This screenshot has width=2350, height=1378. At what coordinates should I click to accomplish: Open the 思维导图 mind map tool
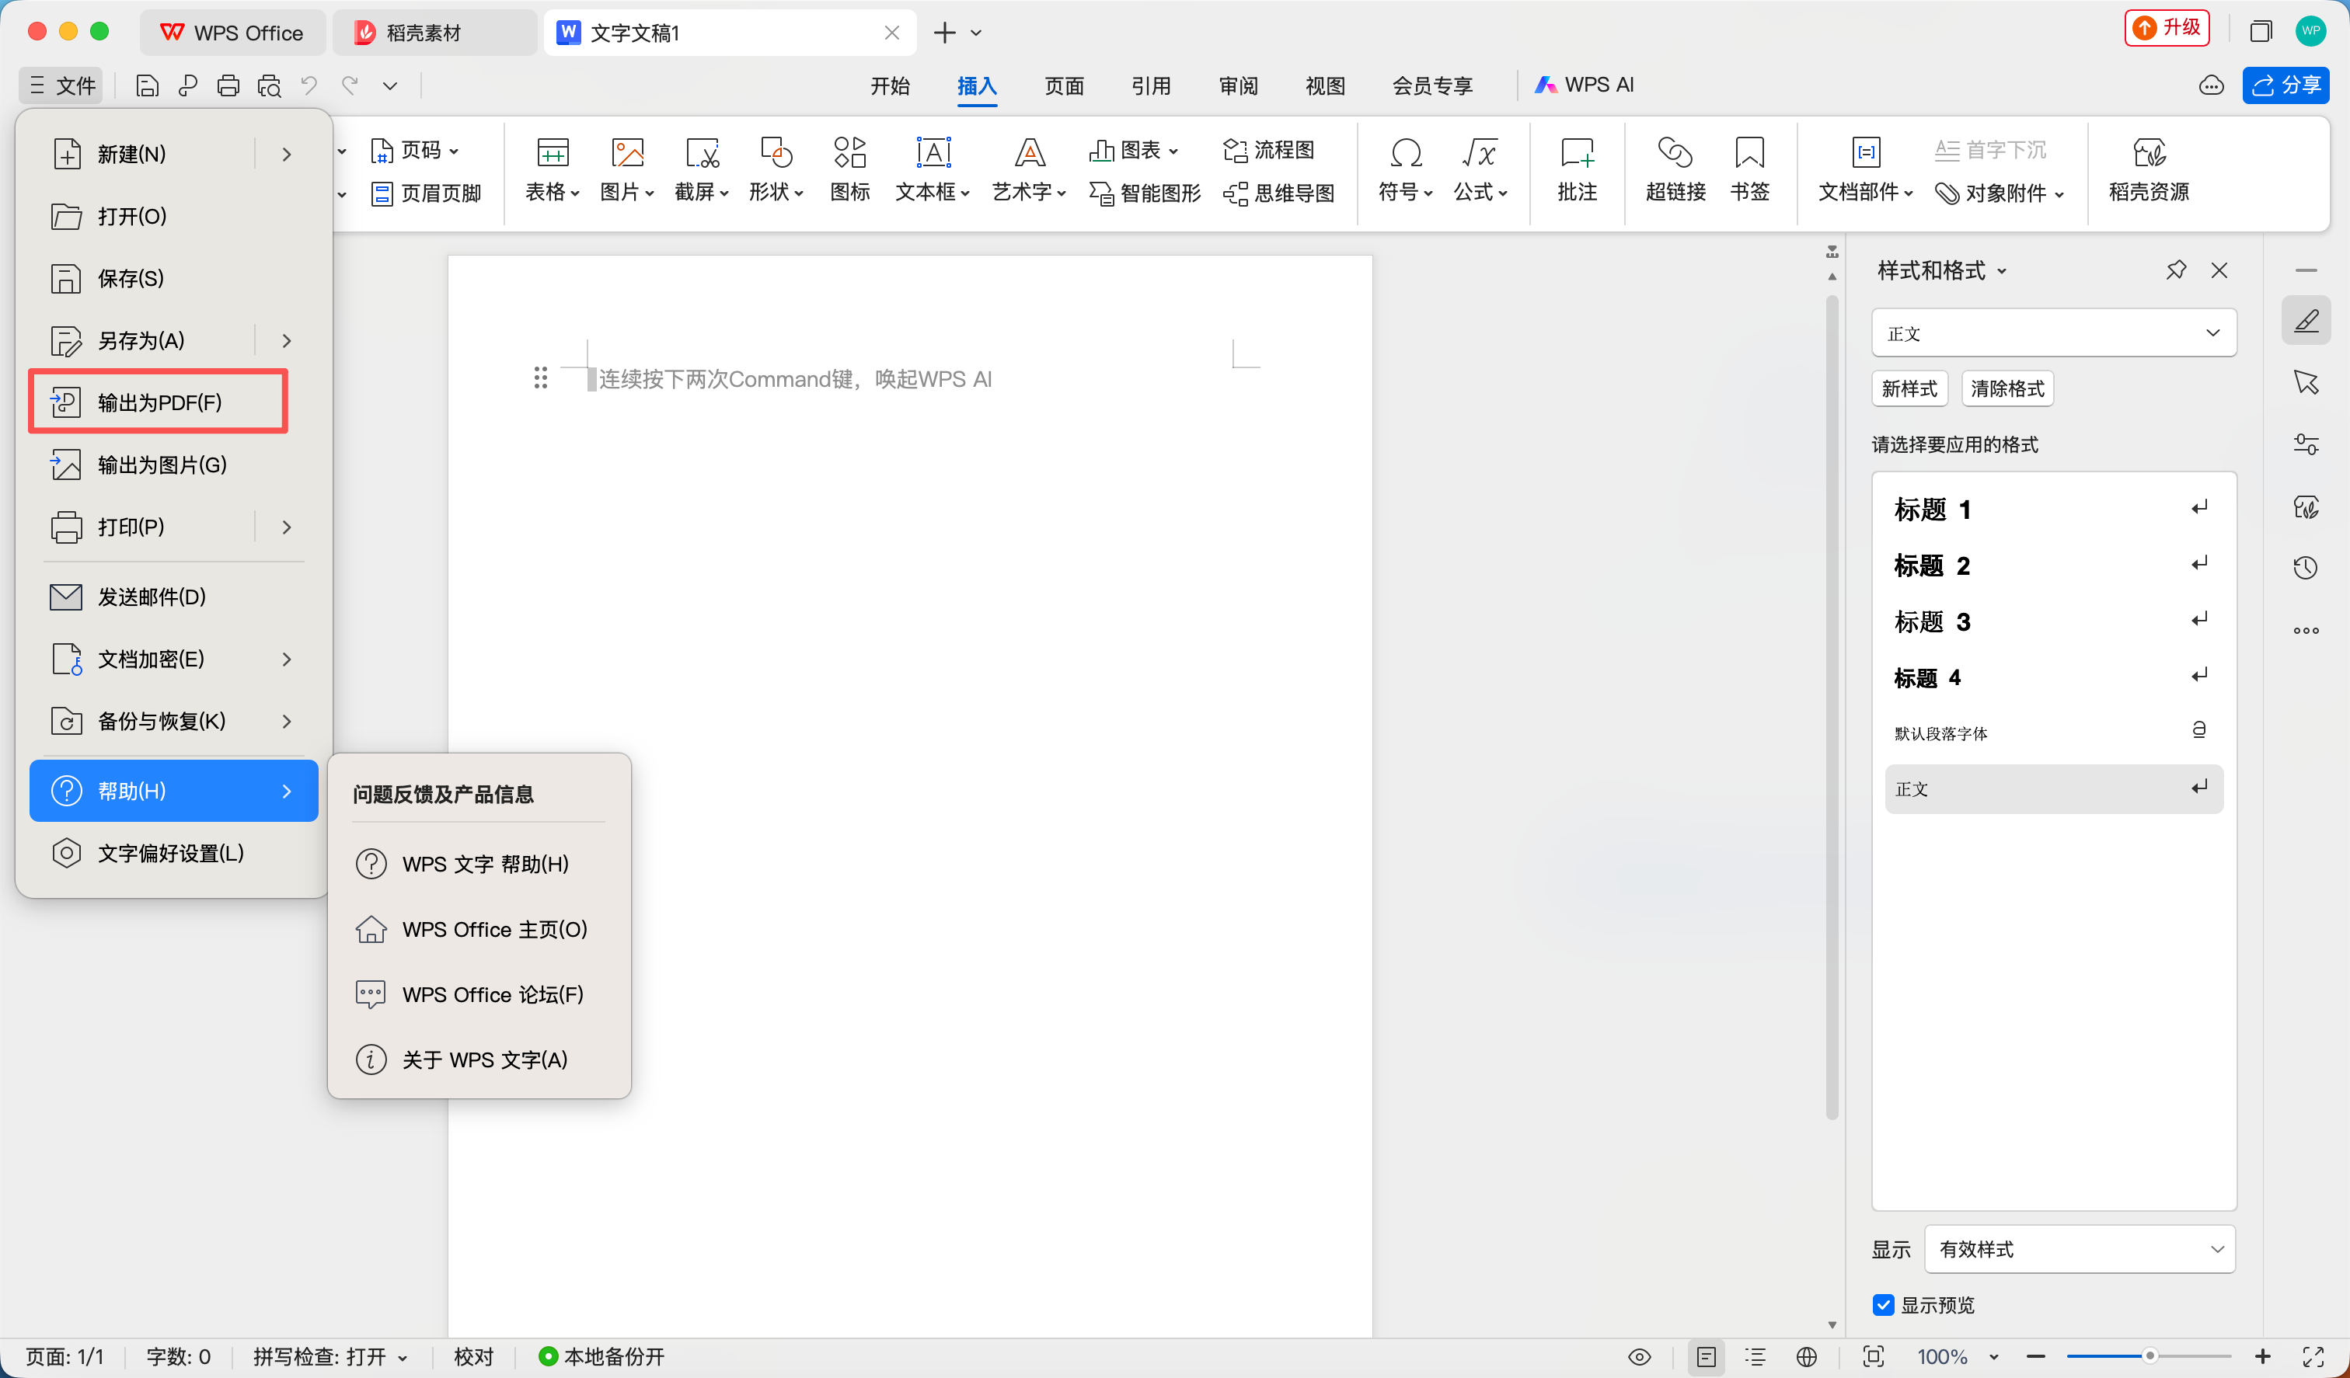tap(1279, 193)
